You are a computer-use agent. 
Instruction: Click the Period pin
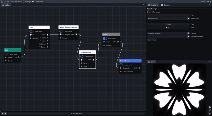coord(61,38)
